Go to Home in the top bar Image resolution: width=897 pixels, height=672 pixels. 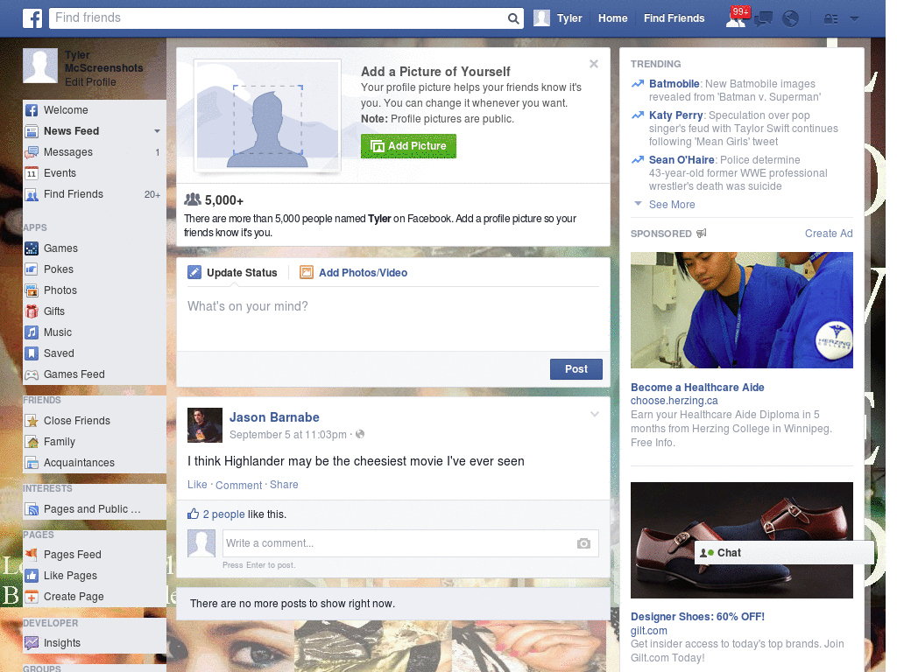coord(612,18)
